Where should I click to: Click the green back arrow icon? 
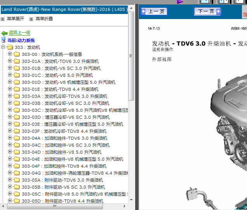tap(4, 33)
